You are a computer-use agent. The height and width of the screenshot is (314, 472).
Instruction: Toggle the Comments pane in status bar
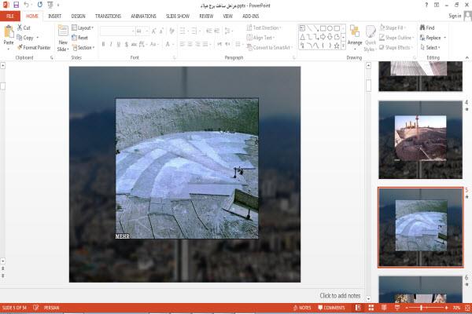331,308
